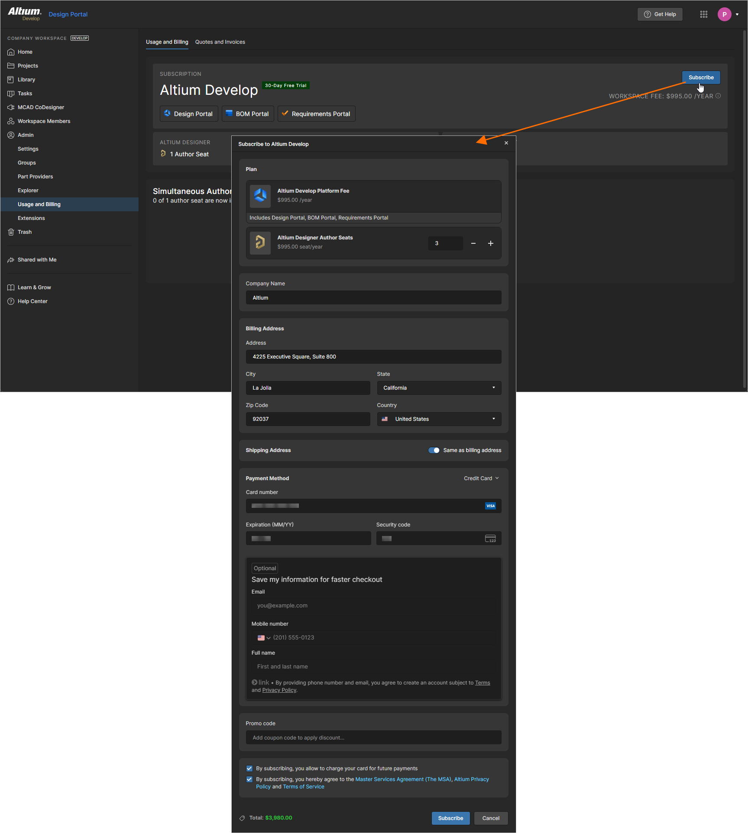Open the Terms of Service link

click(304, 787)
